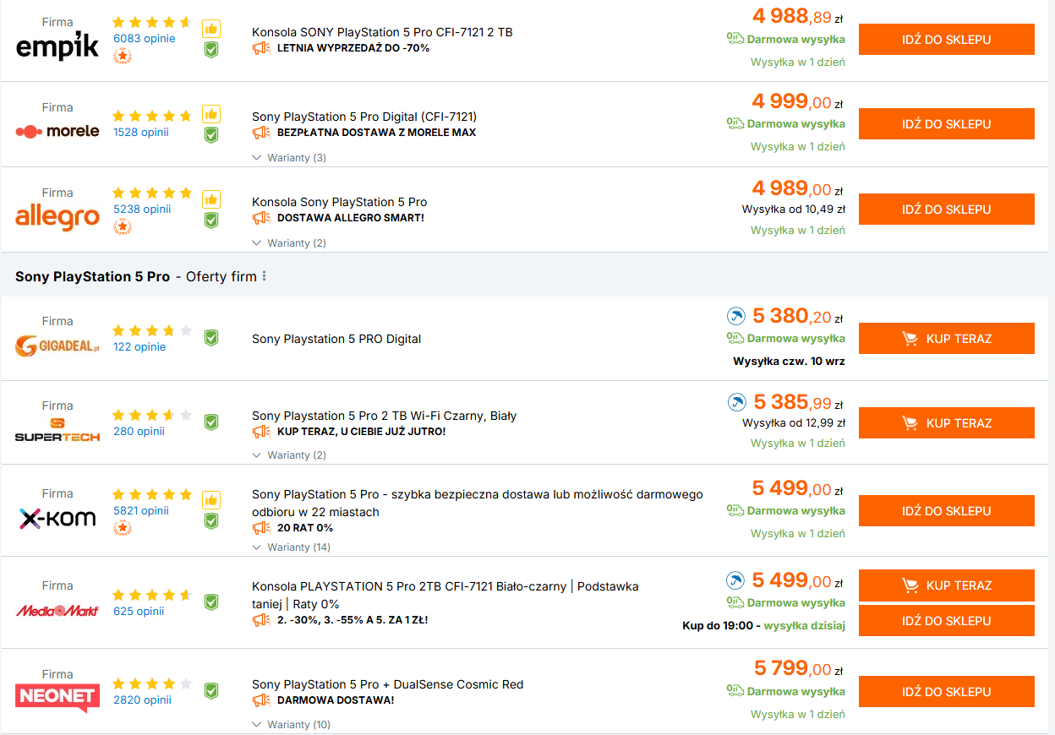The height and width of the screenshot is (735, 1055).
Task: Click the yellow thumbs-up badge for Allegro
Action: [211, 199]
